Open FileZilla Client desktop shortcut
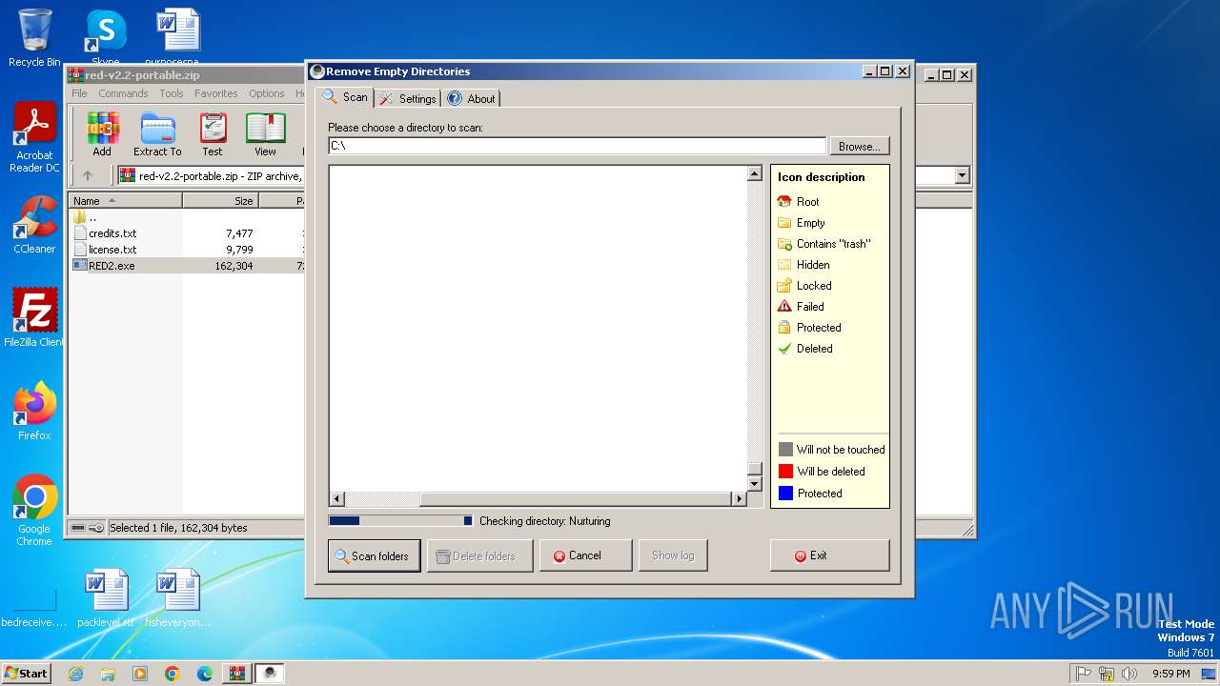This screenshot has height=686, width=1220. pyautogui.click(x=34, y=317)
